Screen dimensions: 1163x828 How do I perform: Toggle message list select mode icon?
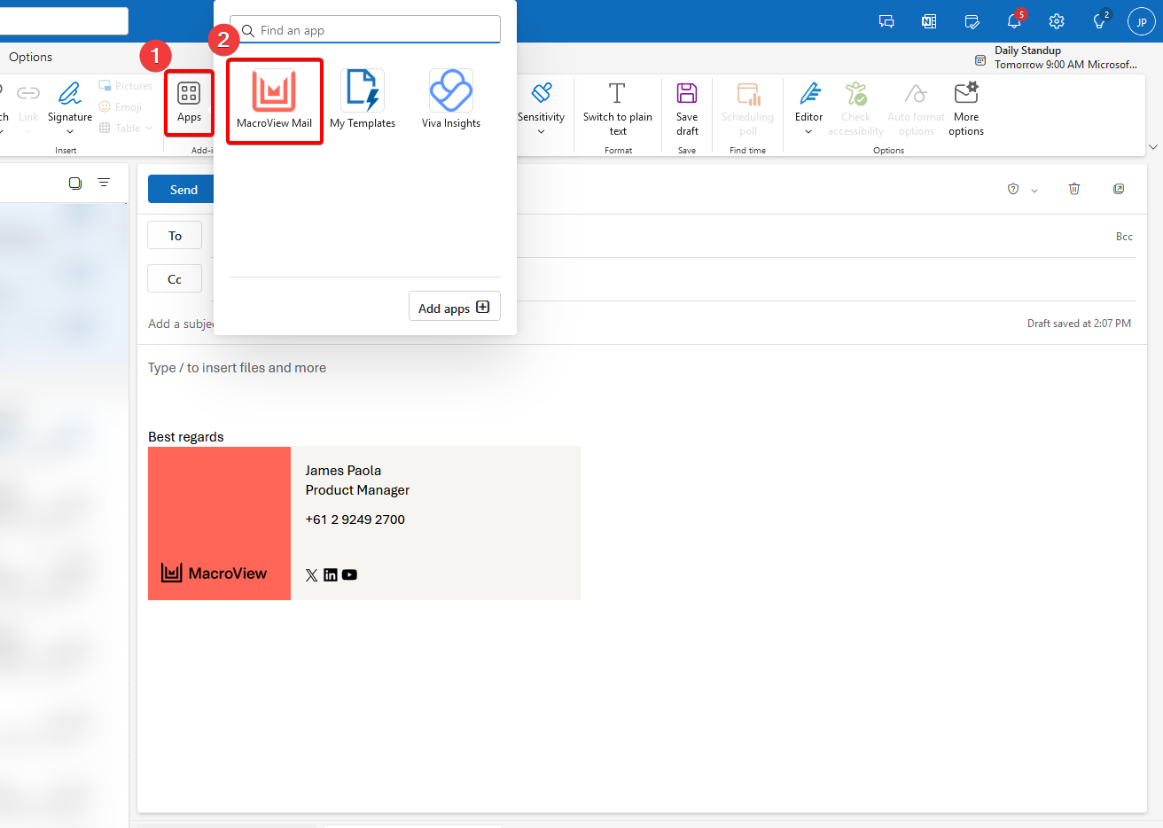pyautogui.click(x=75, y=183)
